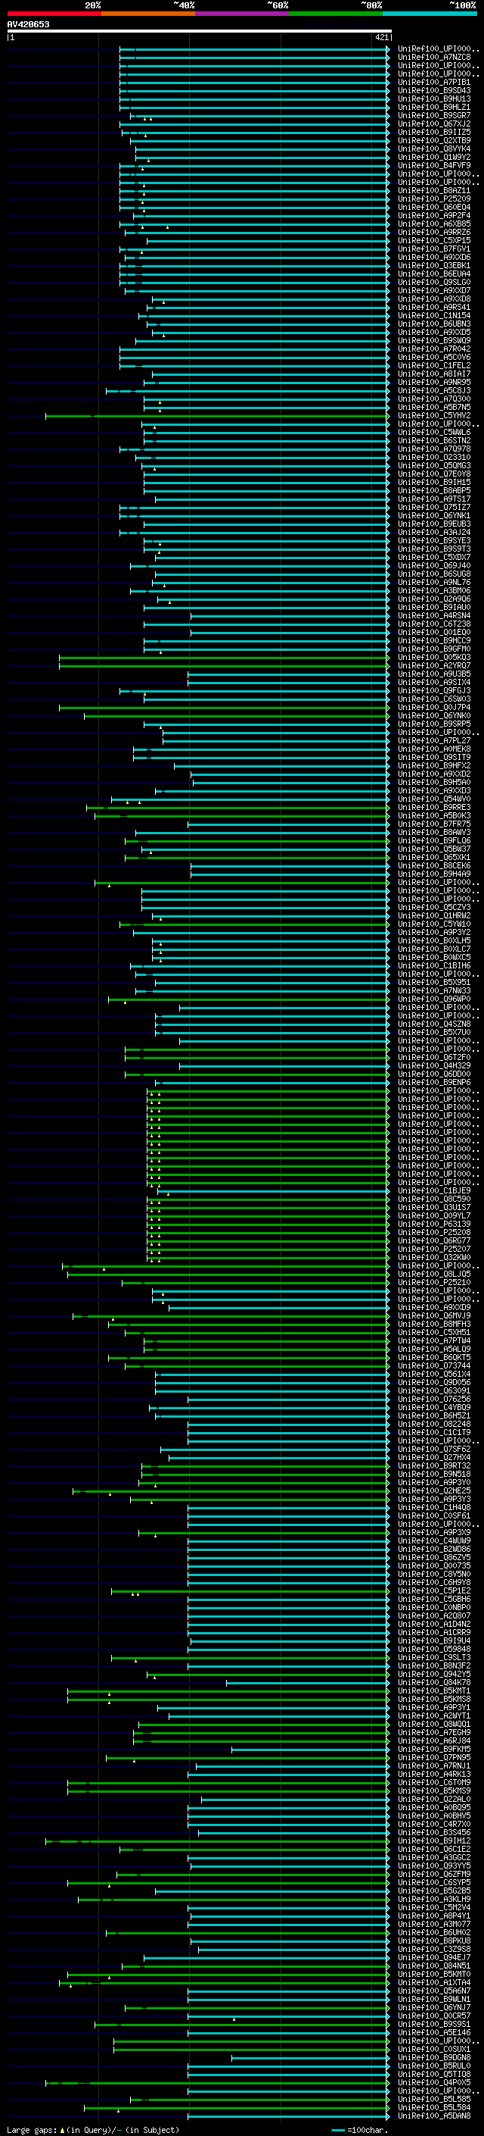Select the UniRef100_Q93YY5 label

click(x=434, y=1865)
